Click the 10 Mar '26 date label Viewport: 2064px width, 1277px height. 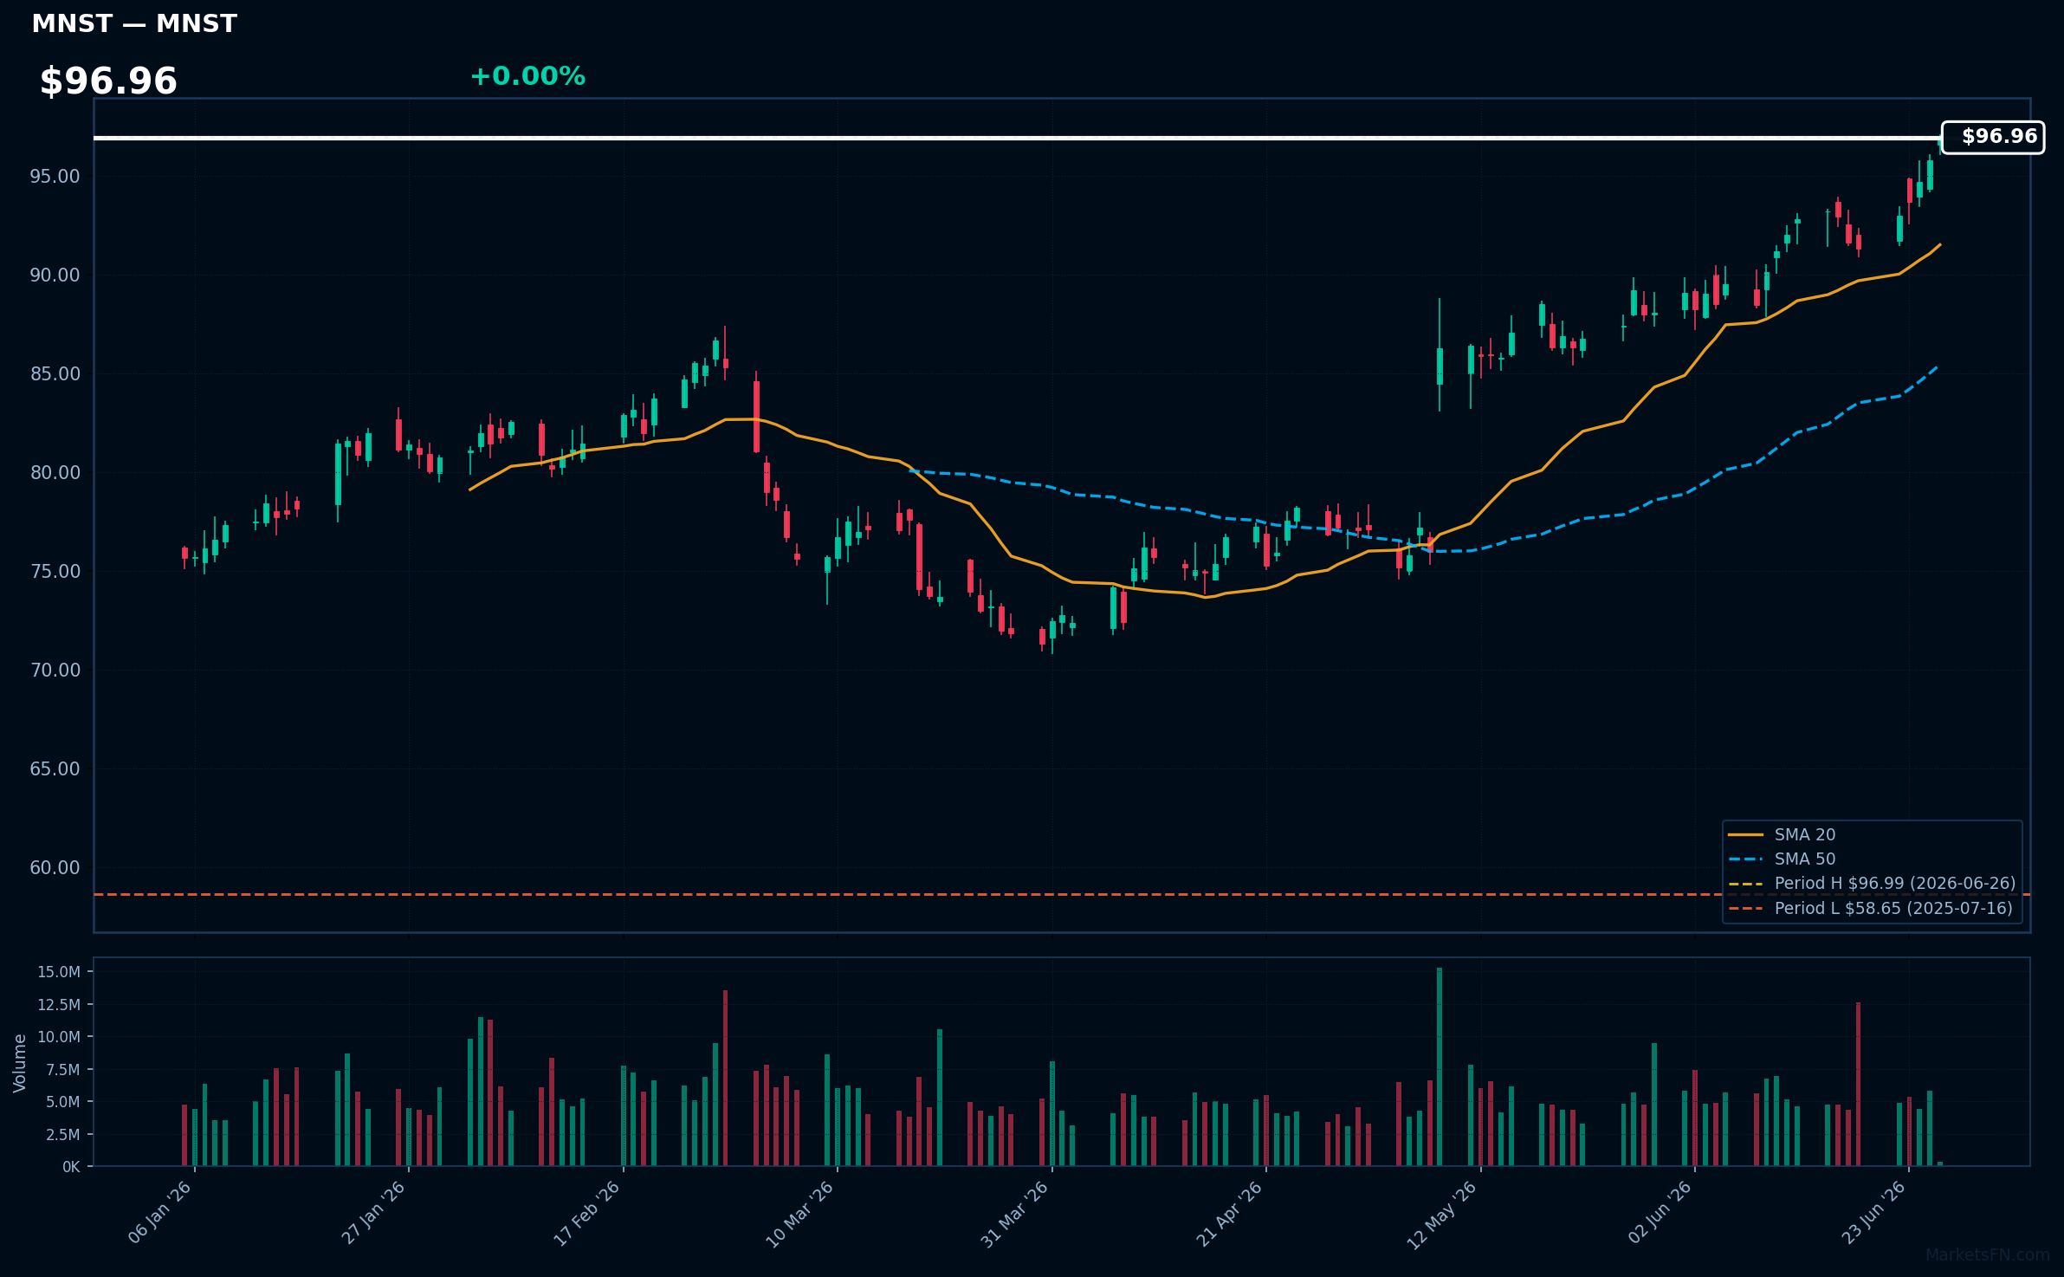coord(800,1213)
